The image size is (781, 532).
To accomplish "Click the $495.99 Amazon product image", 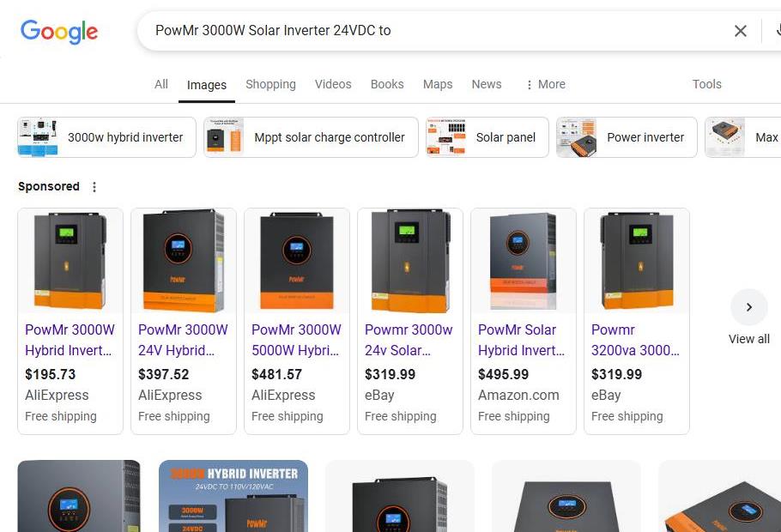I will [524, 261].
